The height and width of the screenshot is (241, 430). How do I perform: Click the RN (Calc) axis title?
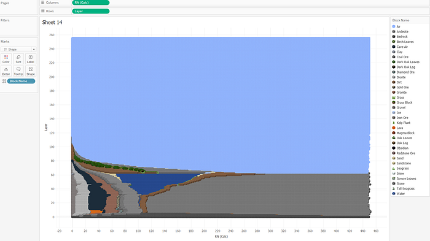[221, 237]
